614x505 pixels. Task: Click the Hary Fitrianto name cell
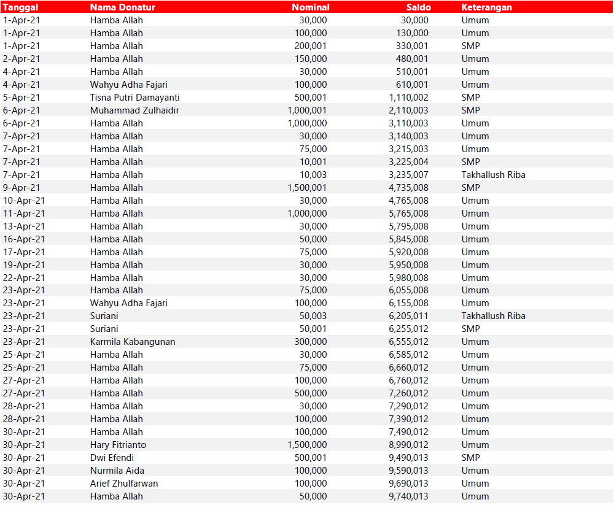pos(118,445)
